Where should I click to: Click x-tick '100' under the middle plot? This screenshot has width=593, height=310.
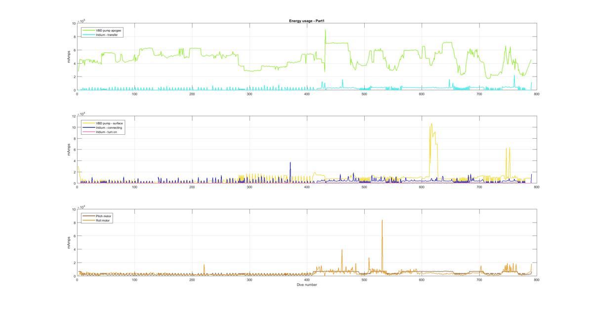coord(134,187)
